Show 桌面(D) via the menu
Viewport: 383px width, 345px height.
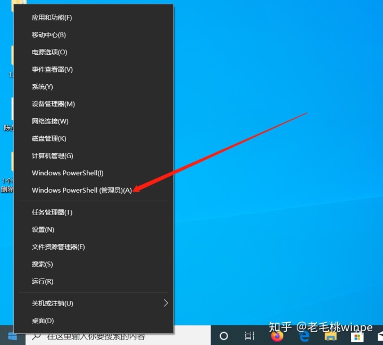click(94, 321)
